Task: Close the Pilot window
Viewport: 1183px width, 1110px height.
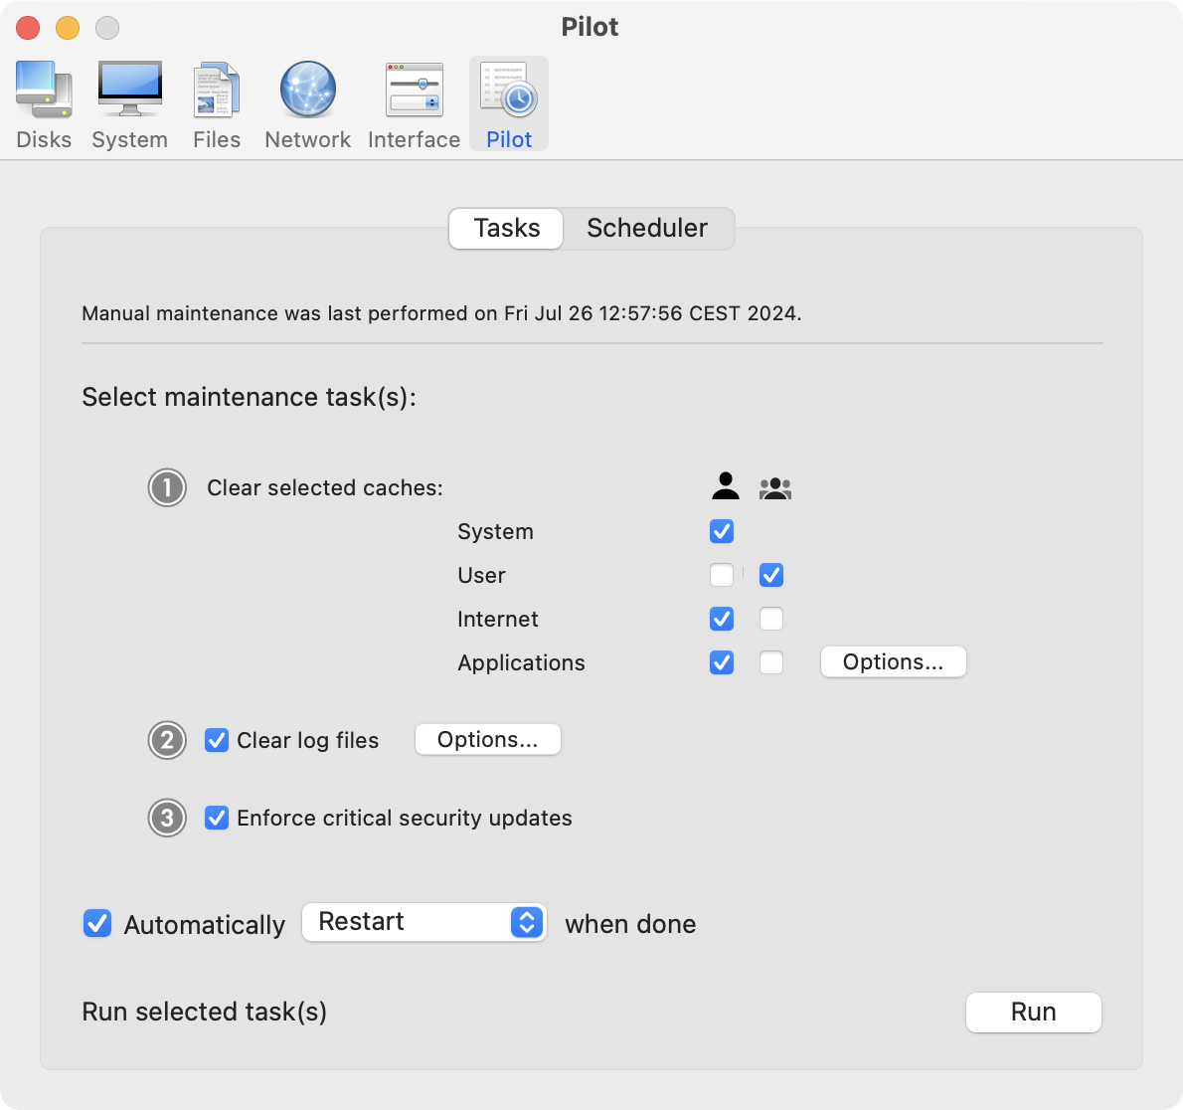Action: [28, 28]
